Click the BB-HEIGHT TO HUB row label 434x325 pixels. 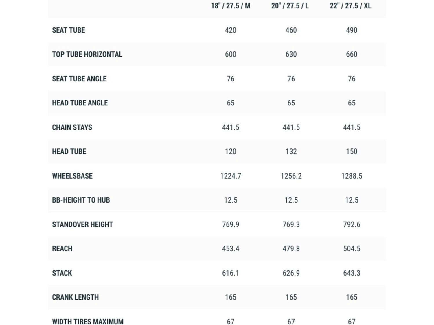coord(81,200)
